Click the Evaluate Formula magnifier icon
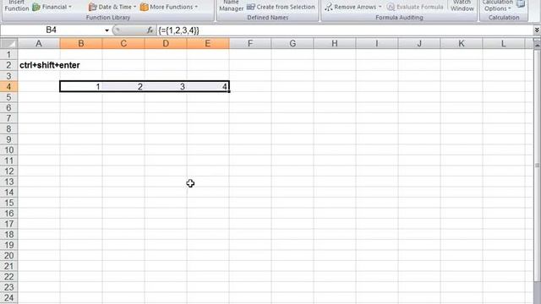 point(391,7)
